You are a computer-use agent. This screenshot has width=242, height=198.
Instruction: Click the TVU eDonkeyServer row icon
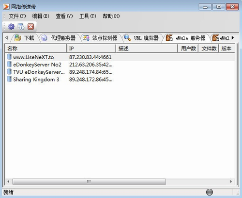click(9, 72)
